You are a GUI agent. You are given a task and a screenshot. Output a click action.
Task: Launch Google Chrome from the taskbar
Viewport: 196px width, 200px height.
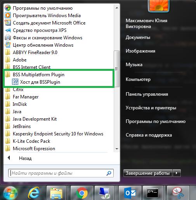(x=82, y=193)
